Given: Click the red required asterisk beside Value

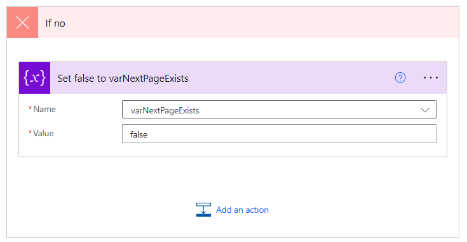Looking at the screenshot, I should click(x=30, y=132).
